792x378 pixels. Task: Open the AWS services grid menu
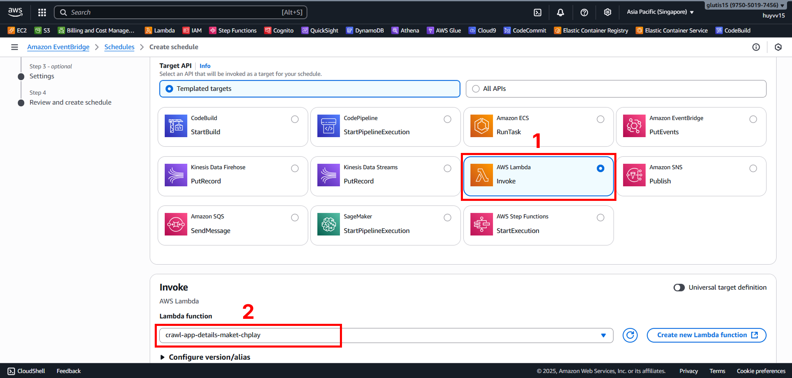[x=42, y=13]
